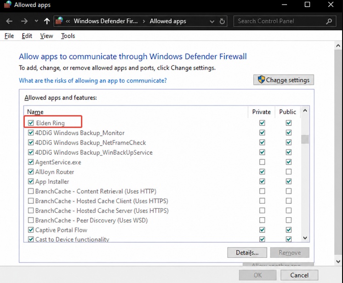Refresh the Allowed apps page
The image size is (343, 283).
pos(222,22)
